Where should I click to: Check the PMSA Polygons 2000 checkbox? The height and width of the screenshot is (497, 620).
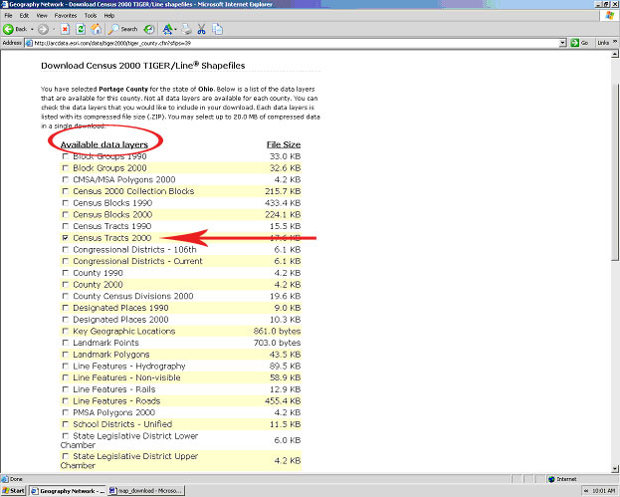[66, 412]
